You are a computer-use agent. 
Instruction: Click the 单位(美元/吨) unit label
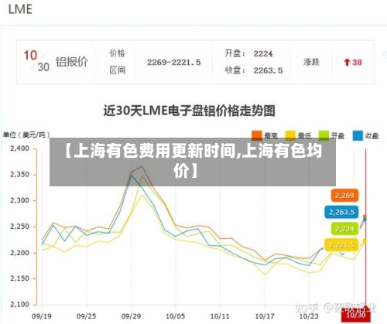pyautogui.click(x=26, y=135)
